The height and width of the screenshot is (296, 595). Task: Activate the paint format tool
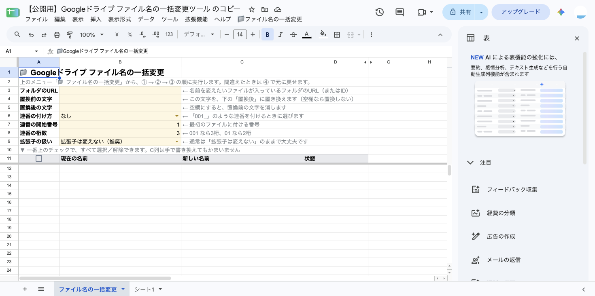(x=70, y=35)
